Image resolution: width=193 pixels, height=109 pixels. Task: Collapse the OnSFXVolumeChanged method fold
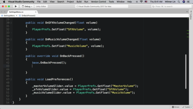pos(11,23)
